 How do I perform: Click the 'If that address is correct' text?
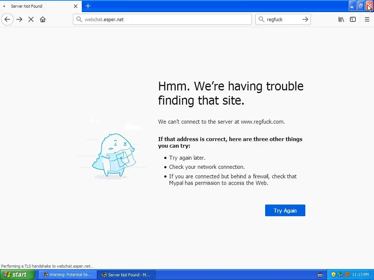[230, 143]
